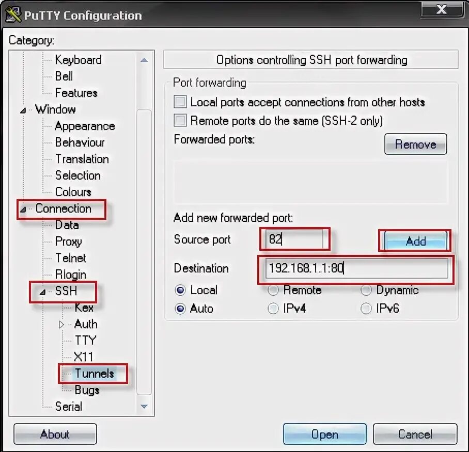The width and height of the screenshot is (469, 452).
Task: Open the Window category
Action: (x=55, y=109)
